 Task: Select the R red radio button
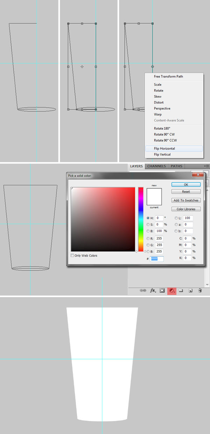(148, 239)
